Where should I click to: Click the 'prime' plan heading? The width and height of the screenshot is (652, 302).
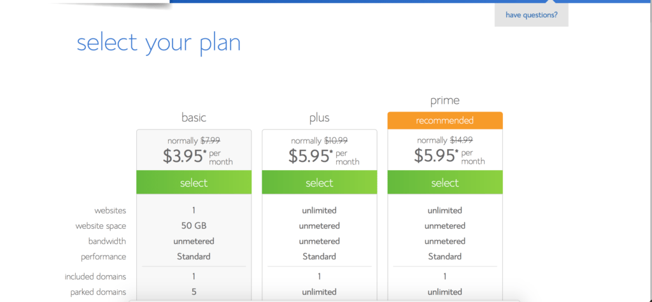[445, 101]
